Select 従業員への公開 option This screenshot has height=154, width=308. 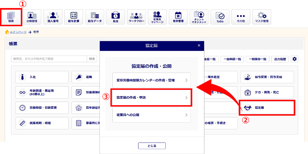point(151,115)
